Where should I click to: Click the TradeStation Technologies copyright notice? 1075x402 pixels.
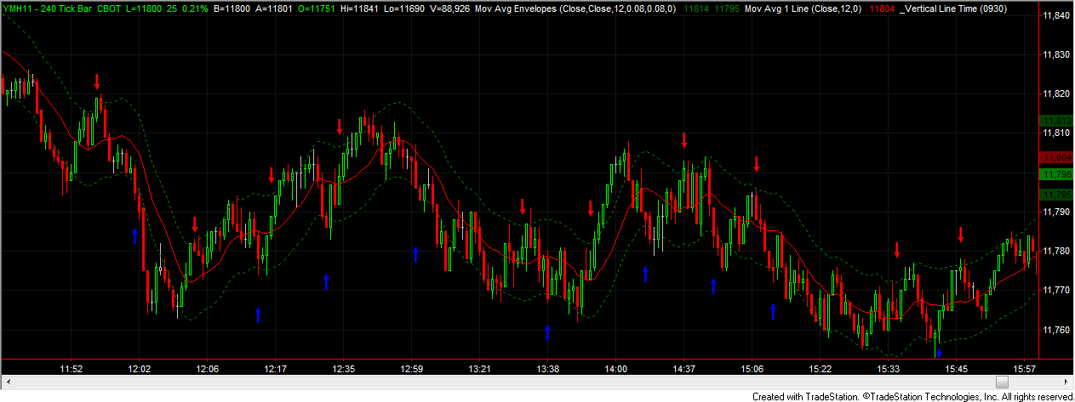(968, 396)
